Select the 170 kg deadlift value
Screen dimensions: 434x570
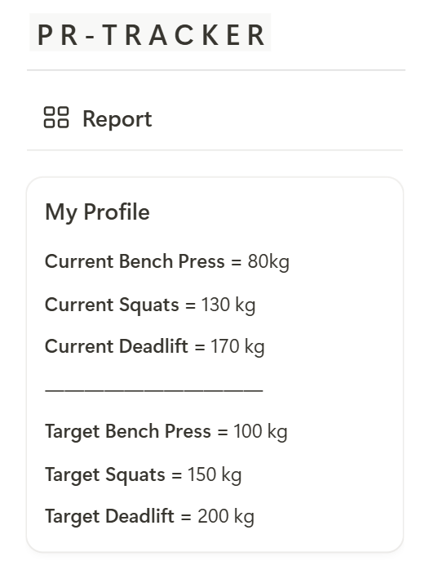pyautogui.click(x=237, y=347)
